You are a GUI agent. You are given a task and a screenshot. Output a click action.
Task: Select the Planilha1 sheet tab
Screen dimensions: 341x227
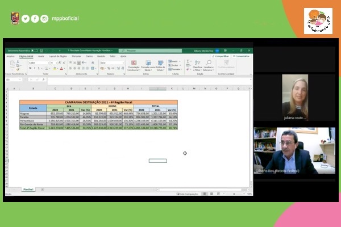point(28,190)
